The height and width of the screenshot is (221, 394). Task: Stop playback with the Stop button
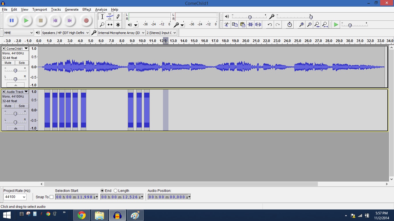point(41,20)
